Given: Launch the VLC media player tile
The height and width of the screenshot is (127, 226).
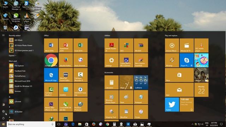Looking at the screenshot, I should (x=201, y=46).
